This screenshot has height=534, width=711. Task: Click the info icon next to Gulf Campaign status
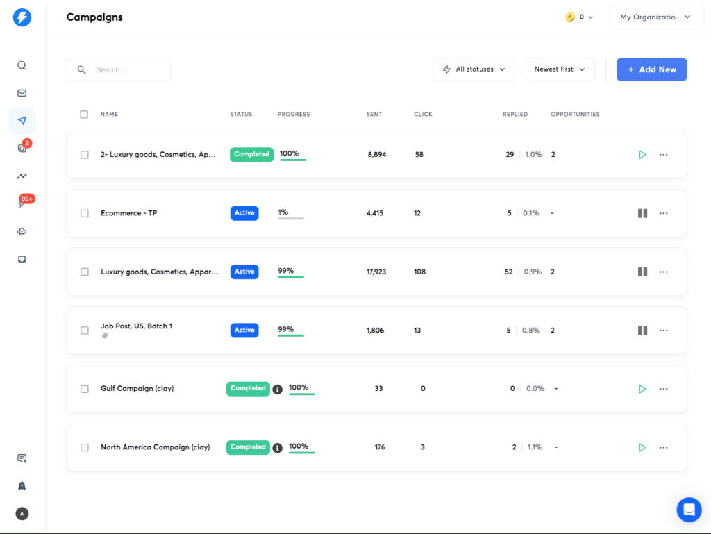pos(278,390)
